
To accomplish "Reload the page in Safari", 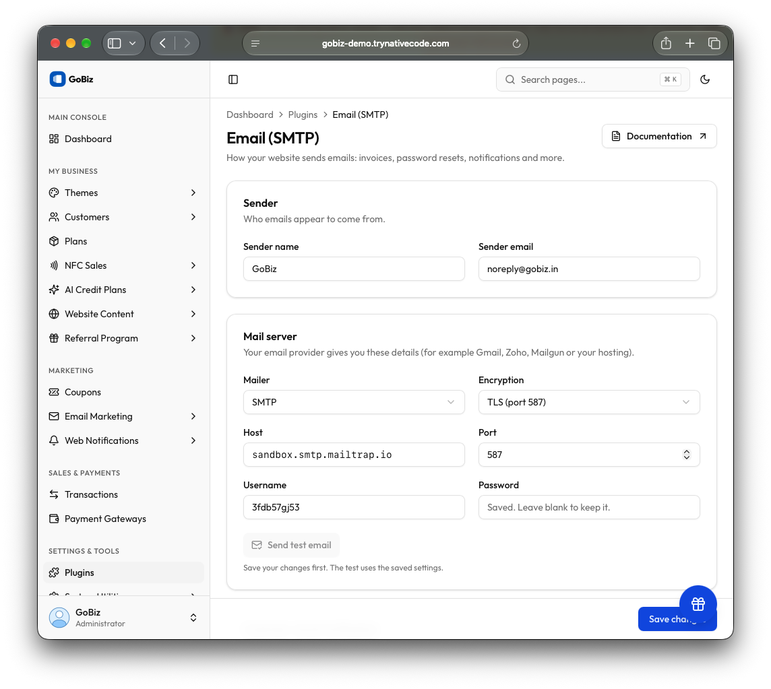I will pyautogui.click(x=516, y=44).
